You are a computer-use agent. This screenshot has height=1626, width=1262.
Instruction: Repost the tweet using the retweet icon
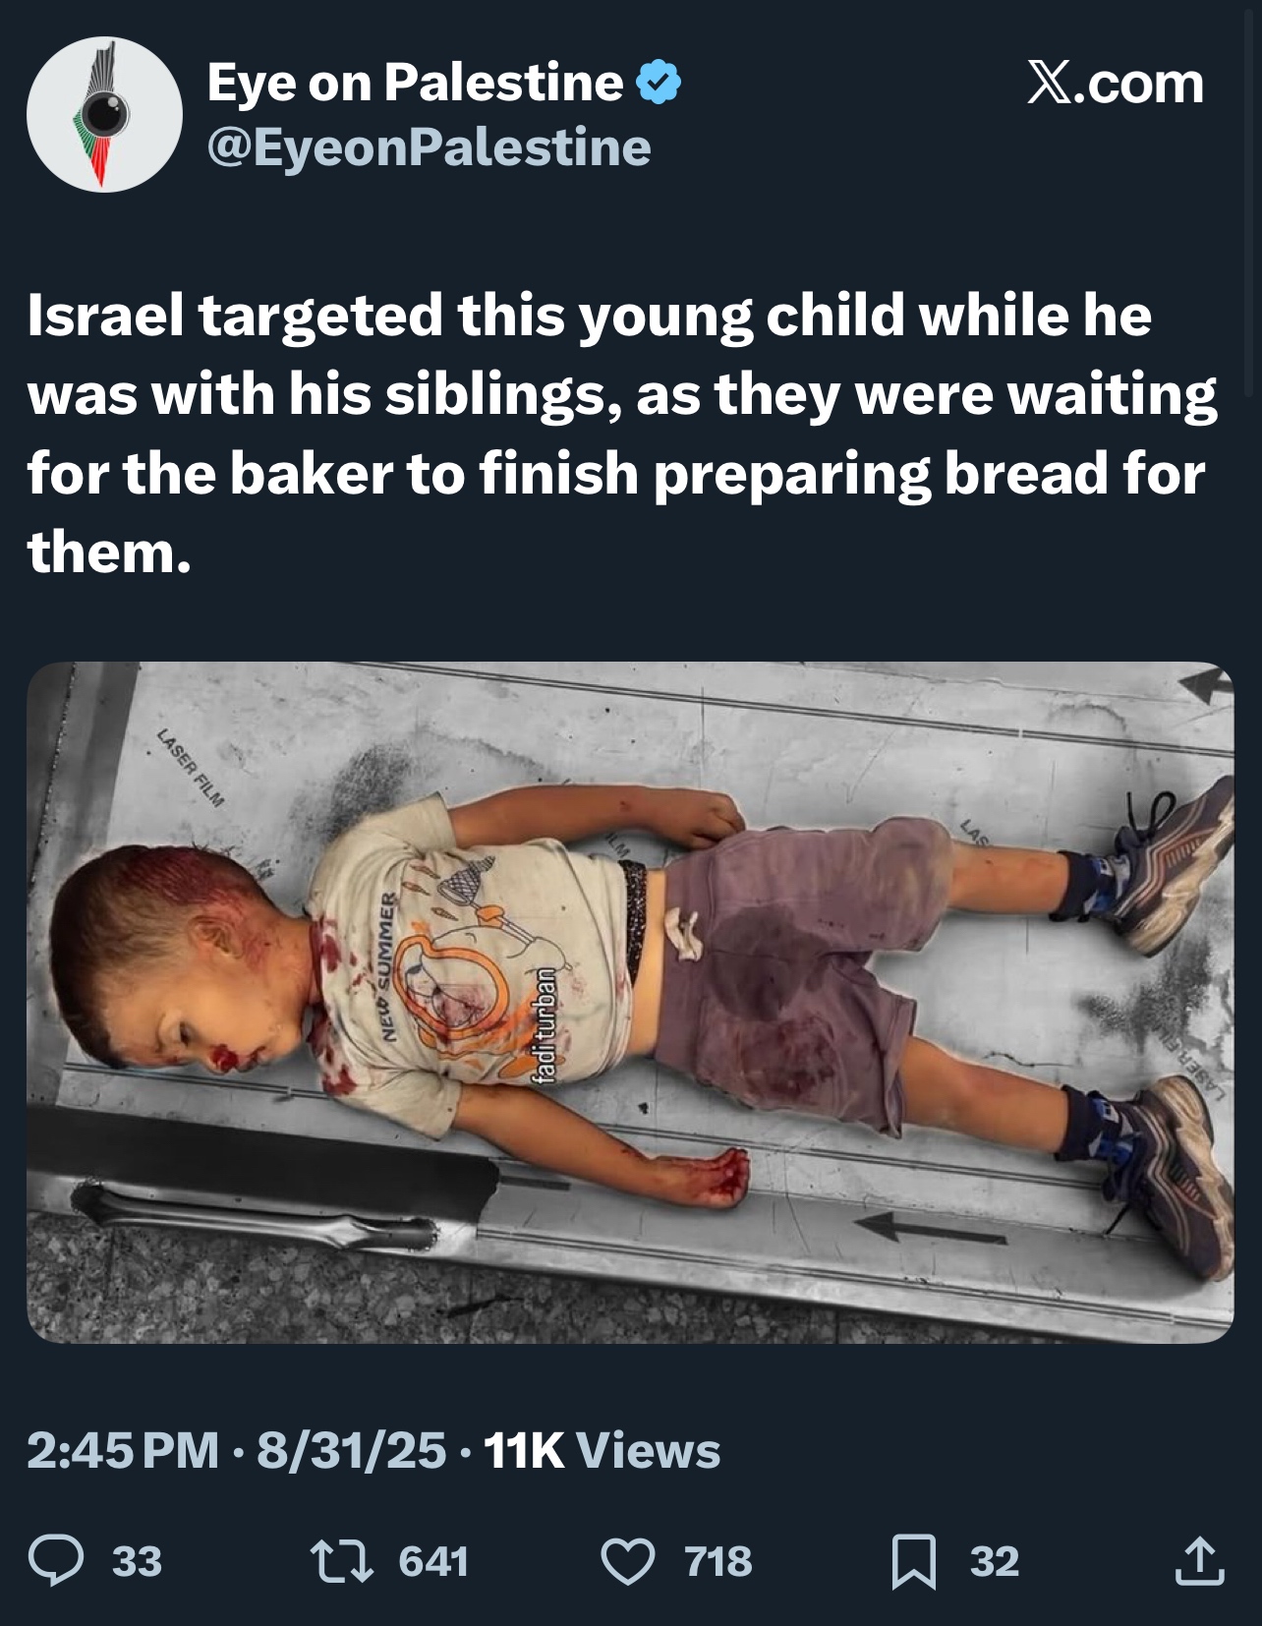pos(336,1560)
